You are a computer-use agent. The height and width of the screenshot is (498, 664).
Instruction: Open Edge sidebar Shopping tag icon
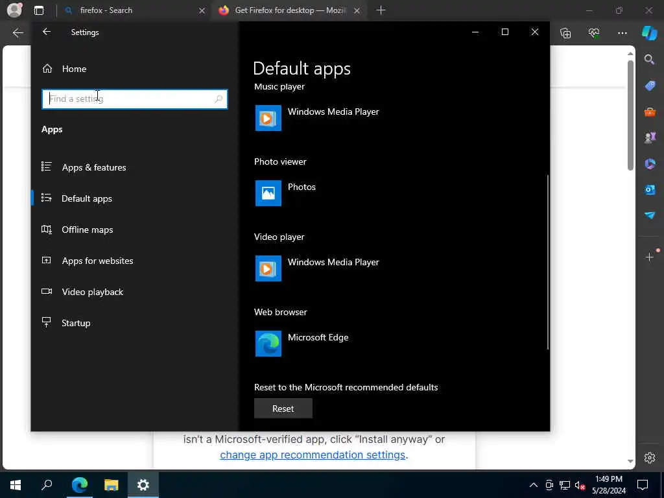pyautogui.click(x=650, y=86)
